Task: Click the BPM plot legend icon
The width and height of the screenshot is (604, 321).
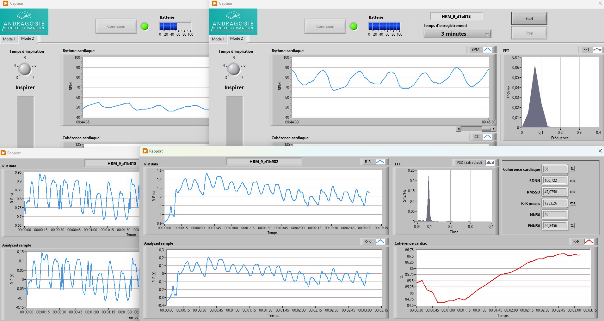Action: pos(487,50)
